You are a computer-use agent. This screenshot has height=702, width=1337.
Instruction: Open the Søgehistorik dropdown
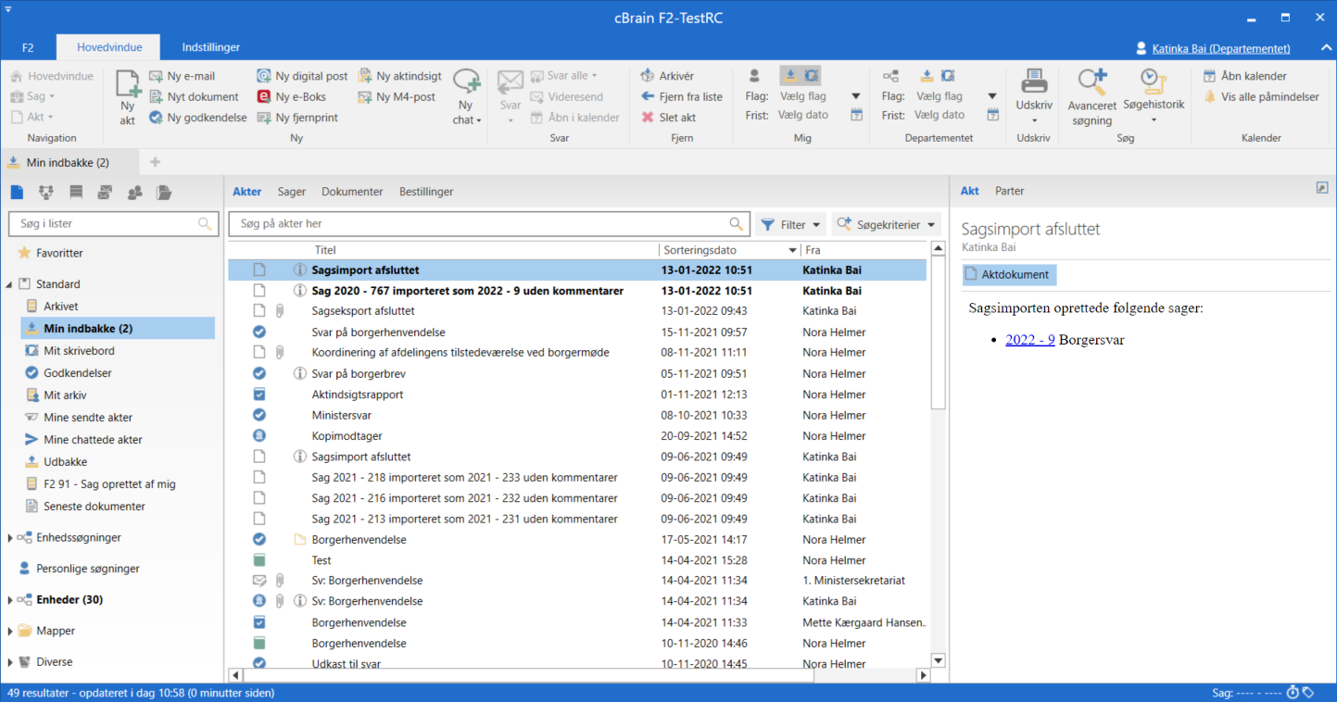coord(1154,119)
